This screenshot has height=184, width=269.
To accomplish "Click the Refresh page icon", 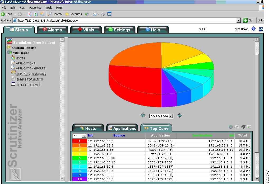I will tap(36, 14).
